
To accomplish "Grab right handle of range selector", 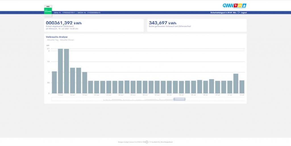I will coord(185,99).
